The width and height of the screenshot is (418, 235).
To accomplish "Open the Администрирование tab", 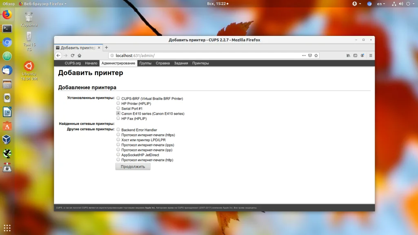I will (118, 63).
